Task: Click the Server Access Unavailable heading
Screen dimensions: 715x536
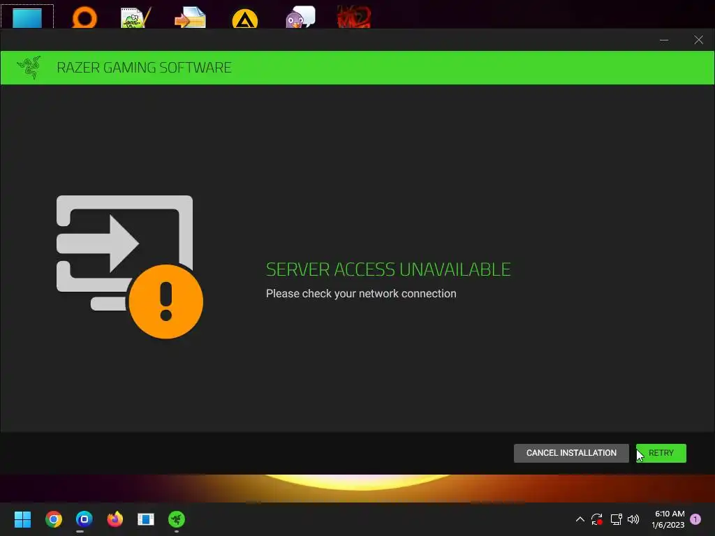Action: pyautogui.click(x=388, y=269)
